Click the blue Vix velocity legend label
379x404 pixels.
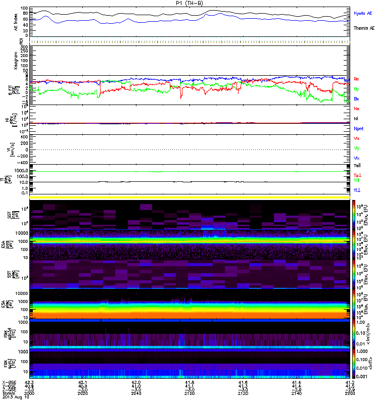357,158
